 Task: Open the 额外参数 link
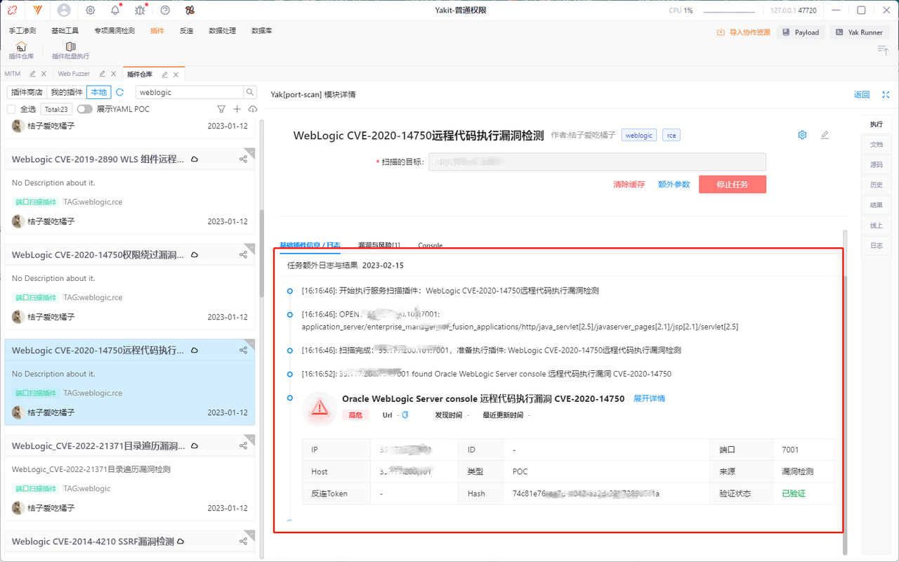(x=674, y=185)
